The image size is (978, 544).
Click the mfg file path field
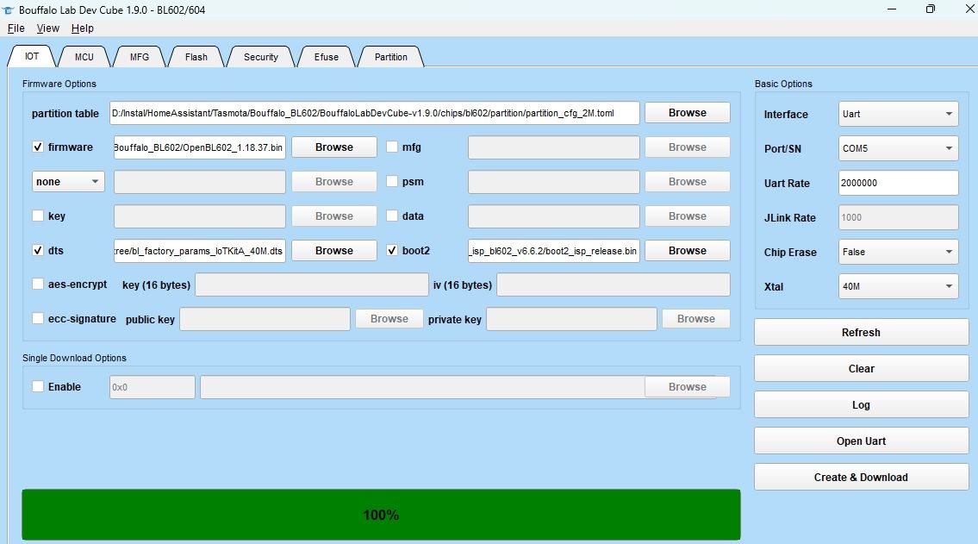(x=554, y=147)
